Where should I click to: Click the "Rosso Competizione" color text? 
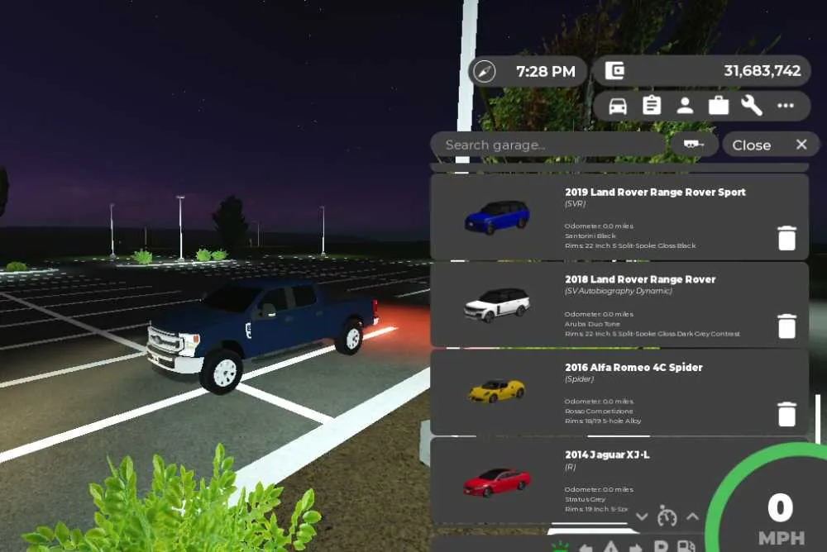coord(599,412)
